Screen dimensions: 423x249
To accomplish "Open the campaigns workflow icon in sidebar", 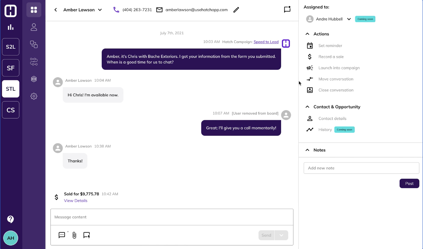I will coord(34,61).
